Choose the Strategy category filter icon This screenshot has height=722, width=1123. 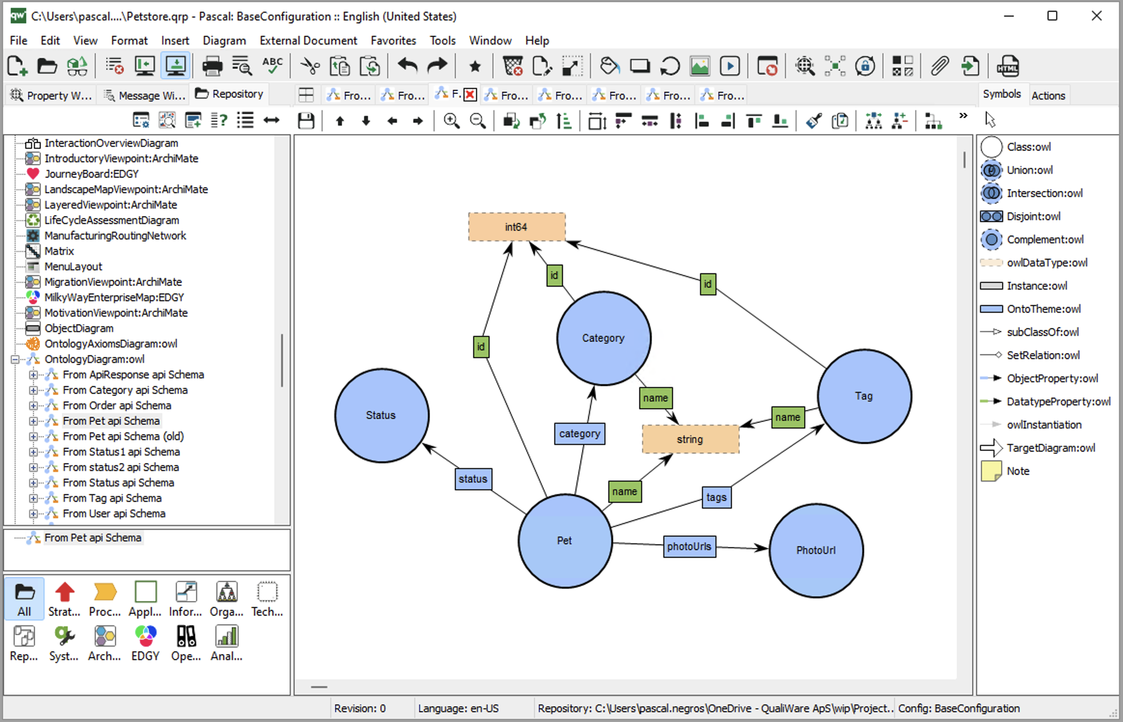click(x=64, y=599)
